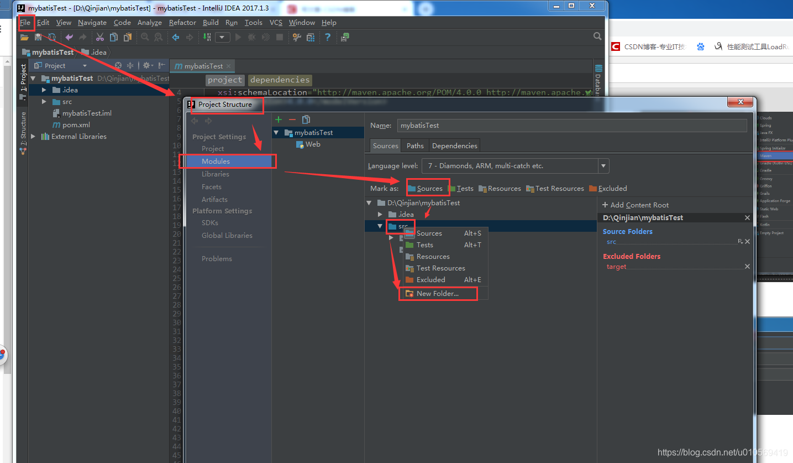Screen dimensions: 793x463
Task: Mark as Test Resources button
Action: (555, 188)
